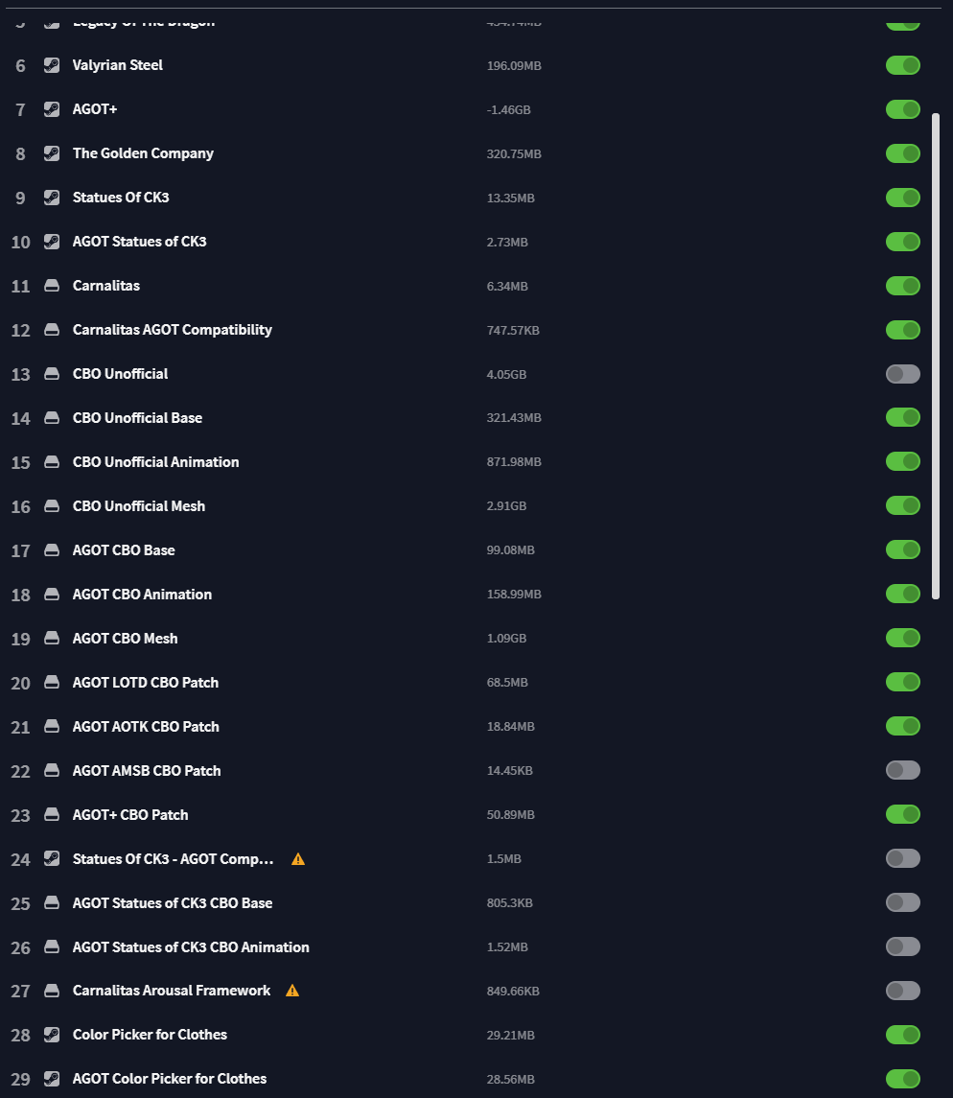Disable the Valyrian Steel mod toggle
Image resolution: width=953 pixels, height=1098 pixels.
point(902,65)
